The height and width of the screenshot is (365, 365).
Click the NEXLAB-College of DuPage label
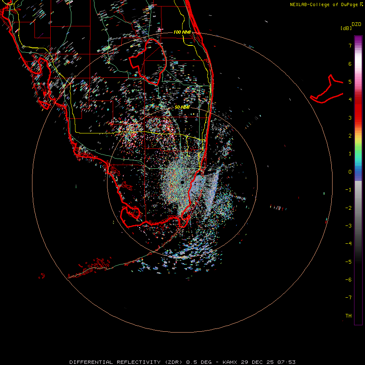coord(326,4)
